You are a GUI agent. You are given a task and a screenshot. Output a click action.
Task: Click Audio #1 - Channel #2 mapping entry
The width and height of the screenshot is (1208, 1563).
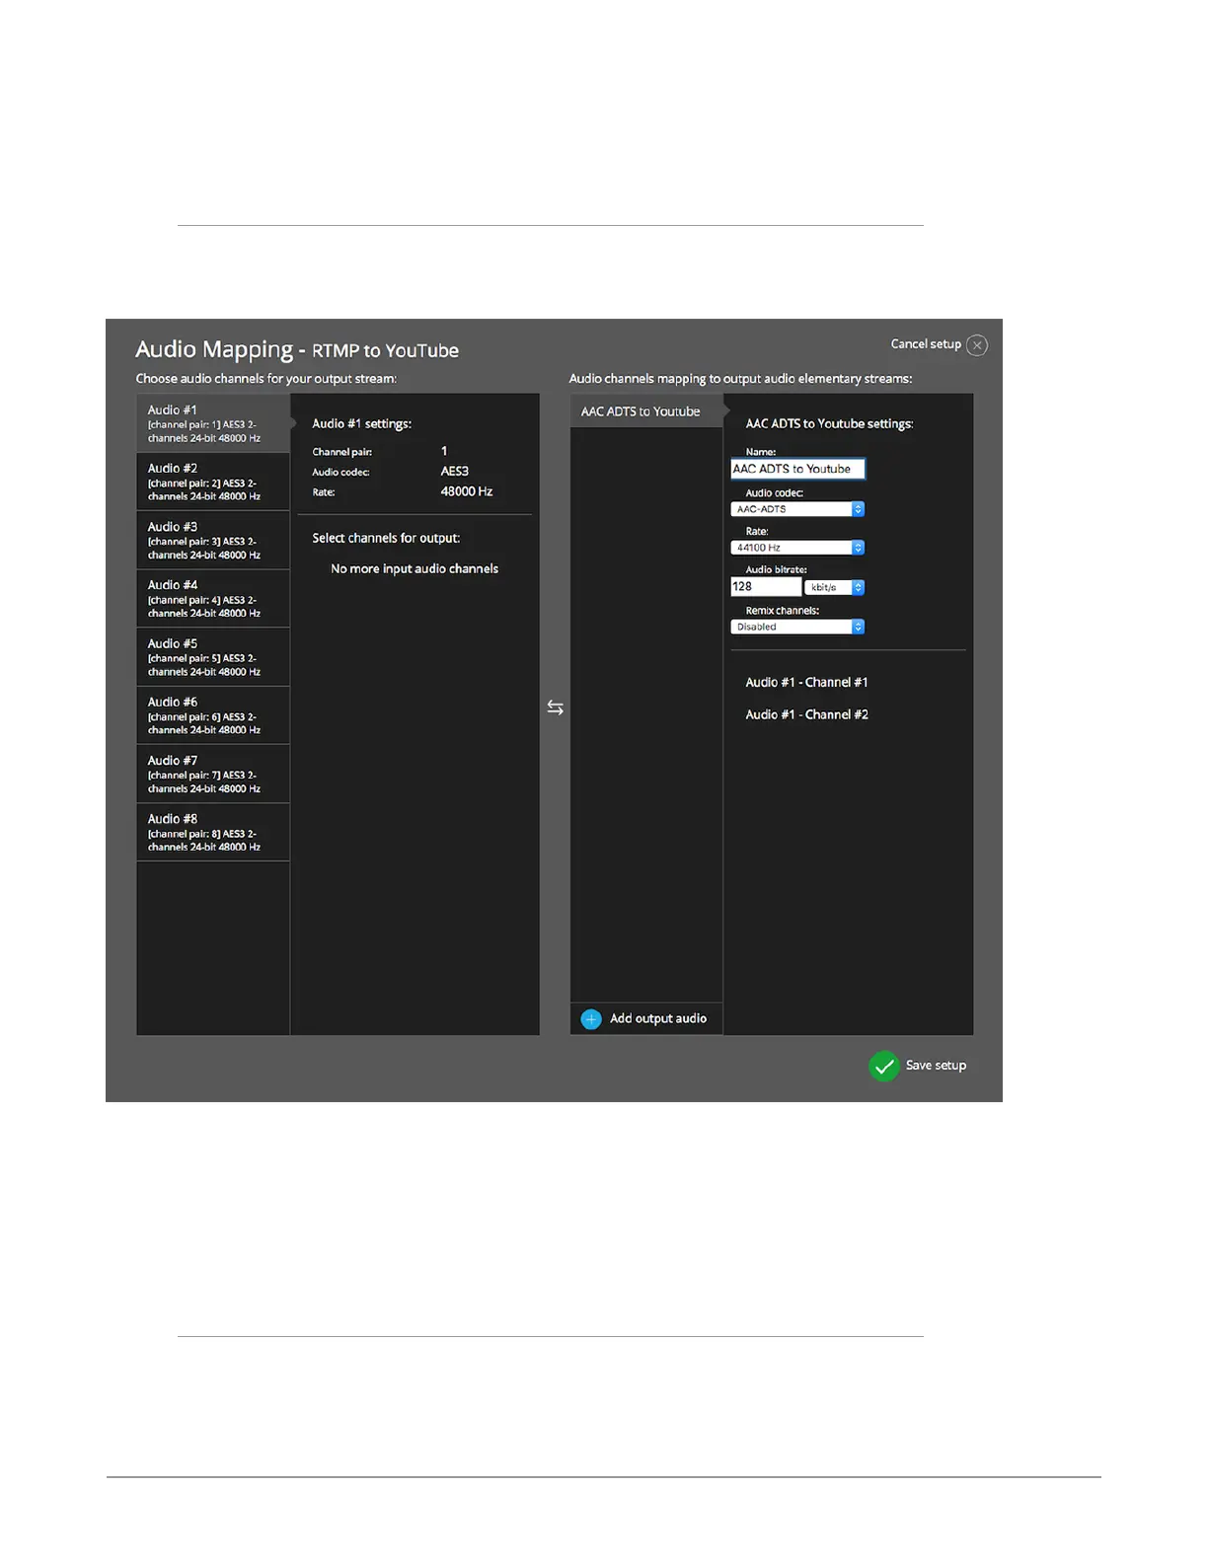pos(806,714)
